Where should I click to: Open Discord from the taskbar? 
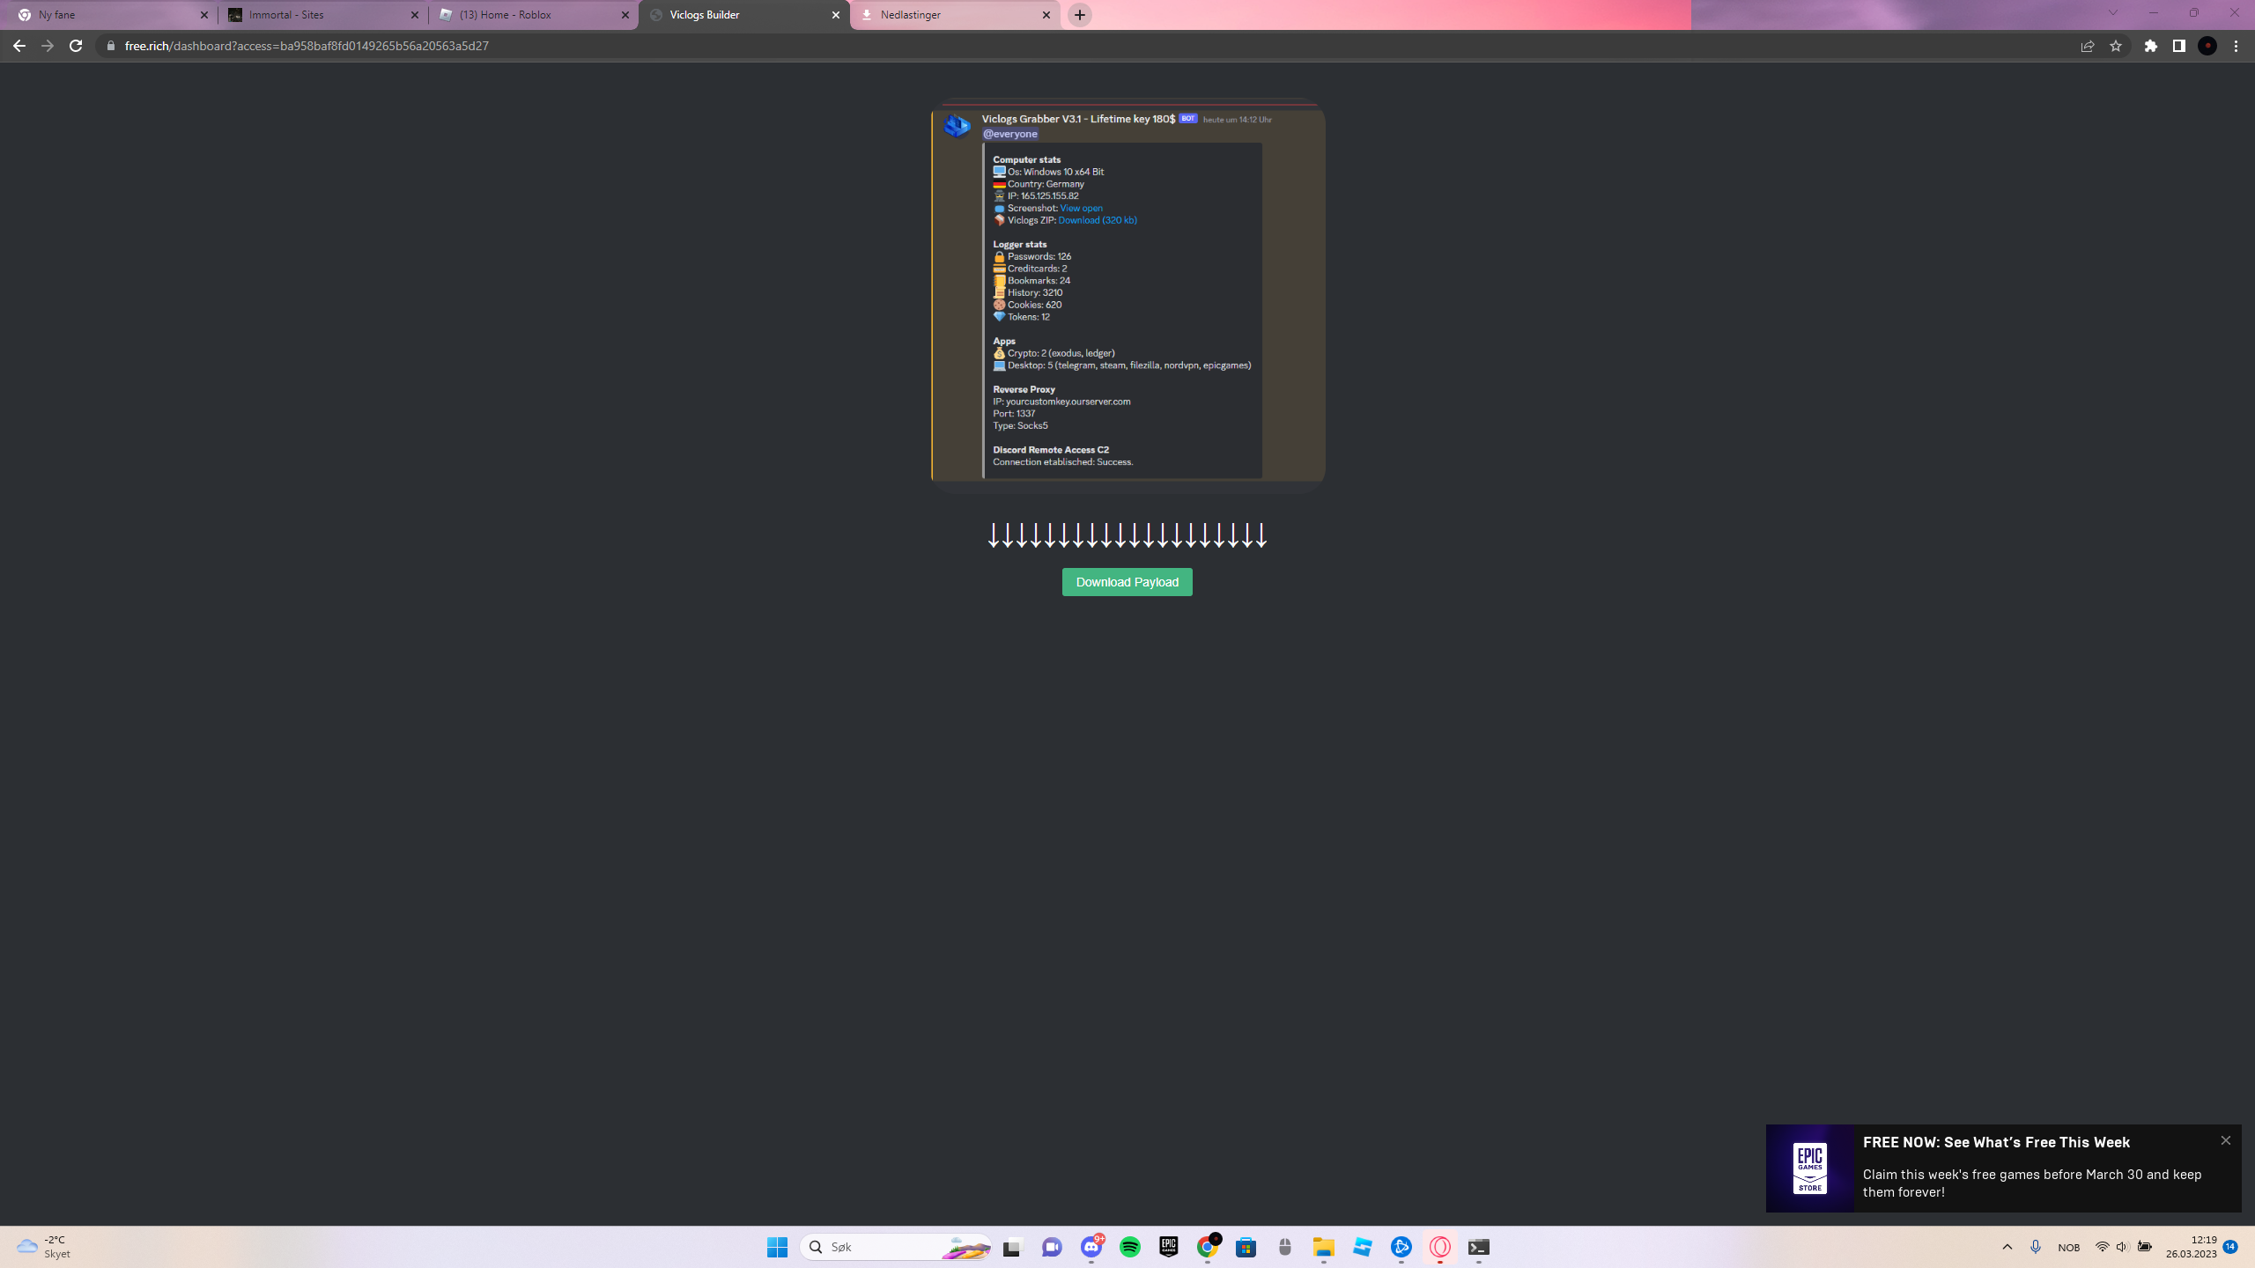tap(1091, 1247)
